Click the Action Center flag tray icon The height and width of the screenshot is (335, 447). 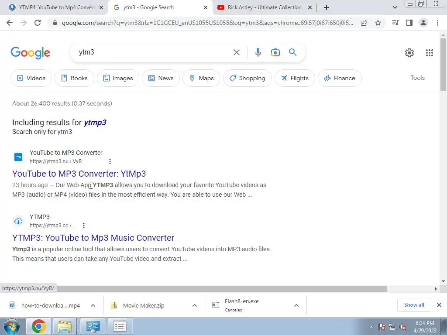point(382,327)
